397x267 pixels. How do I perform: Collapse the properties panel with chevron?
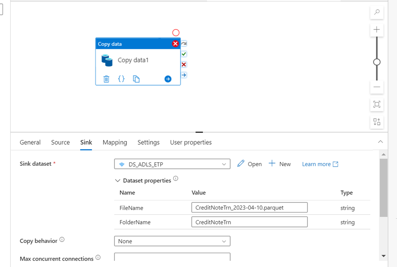(380, 142)
